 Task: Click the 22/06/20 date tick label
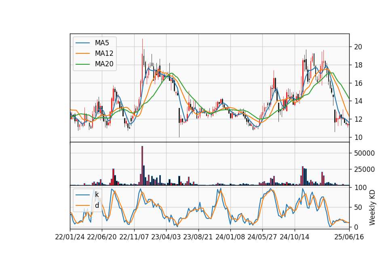click(102, 237)
